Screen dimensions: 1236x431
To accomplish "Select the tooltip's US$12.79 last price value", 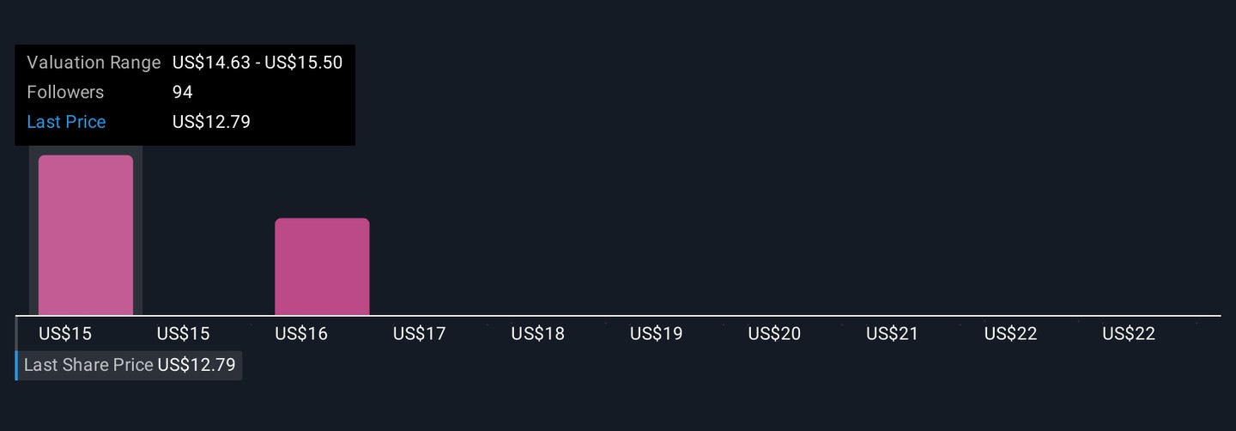I will [211, 122].
